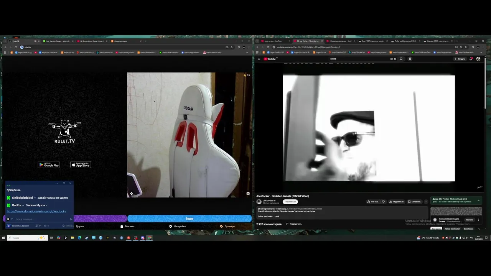Subscribe to the Joe Cocker channel
Image resolution: width=491 pixels, height=276 pixels.
coord(290,202)
